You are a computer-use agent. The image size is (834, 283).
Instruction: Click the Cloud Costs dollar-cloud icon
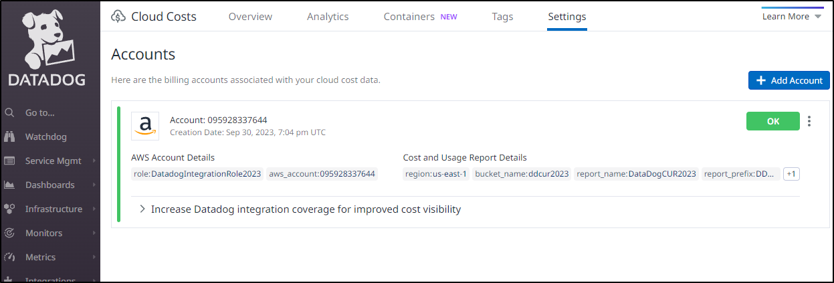pos(118,17)
